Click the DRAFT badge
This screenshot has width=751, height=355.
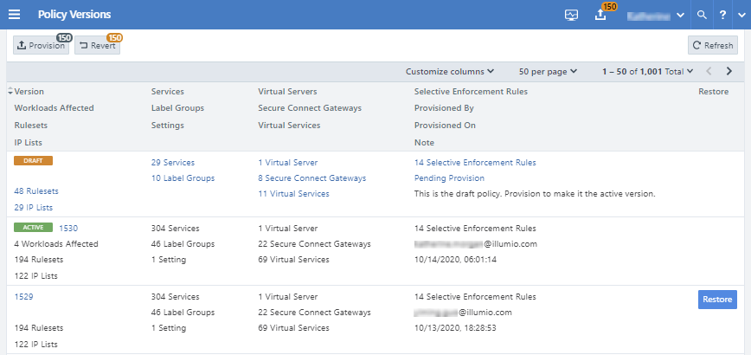point(33,160)
